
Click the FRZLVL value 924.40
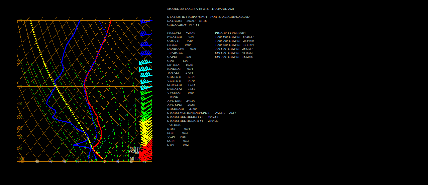[x=191, y=33]
